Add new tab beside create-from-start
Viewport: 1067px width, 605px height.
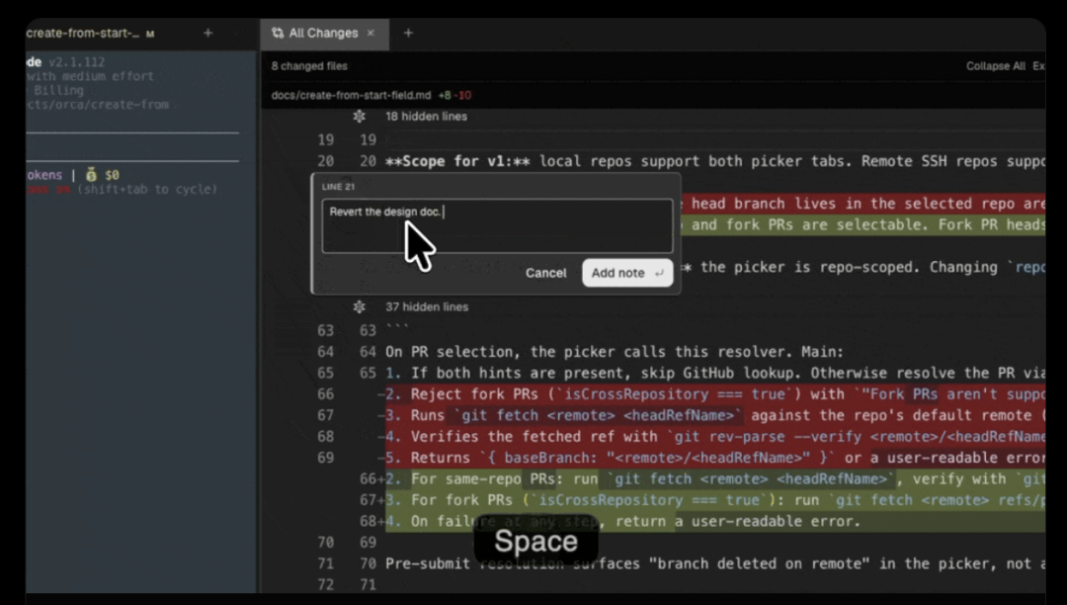click(207, 33)
